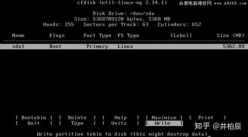Screen dimensions: 248x137
Task: Open the Help menu option
Action: 121,117
